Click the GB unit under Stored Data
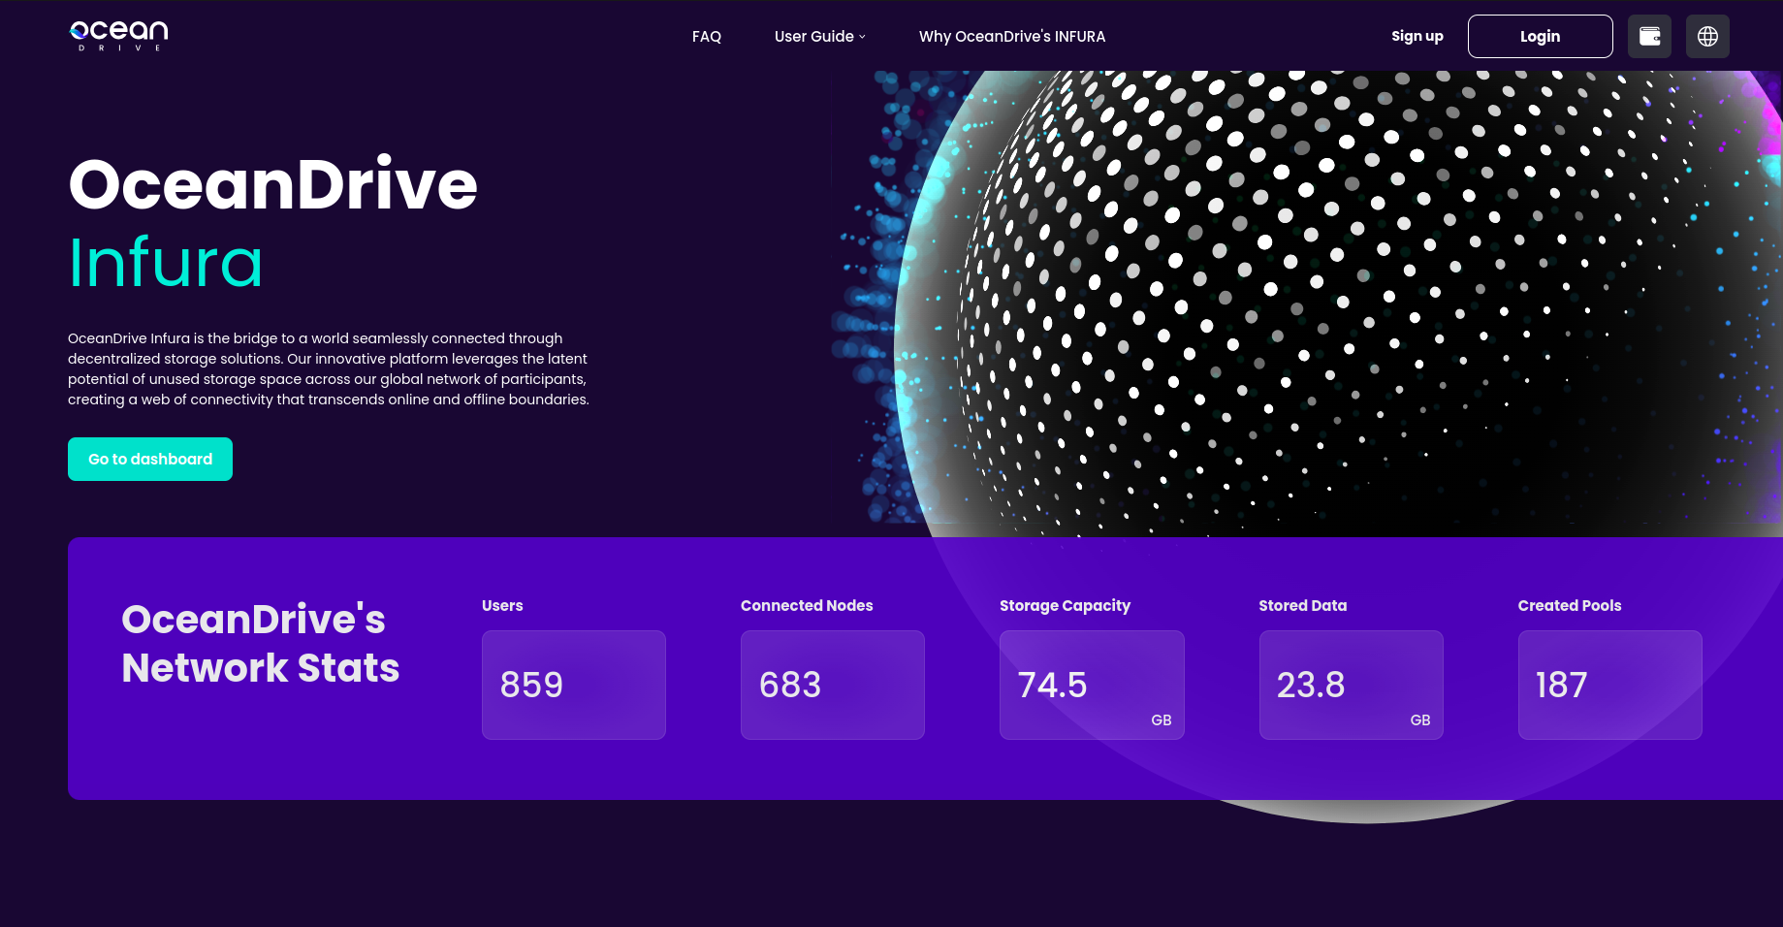Image resolution: width=1783 pixels, height=927 pixels. 1420,719
